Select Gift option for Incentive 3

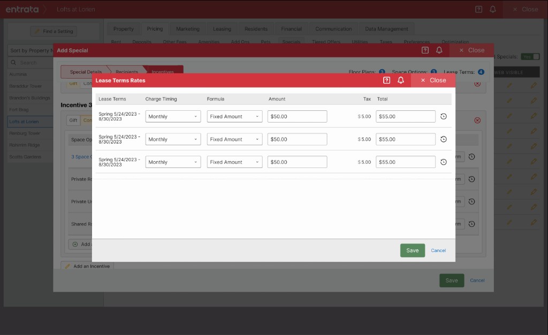[73, 120]
